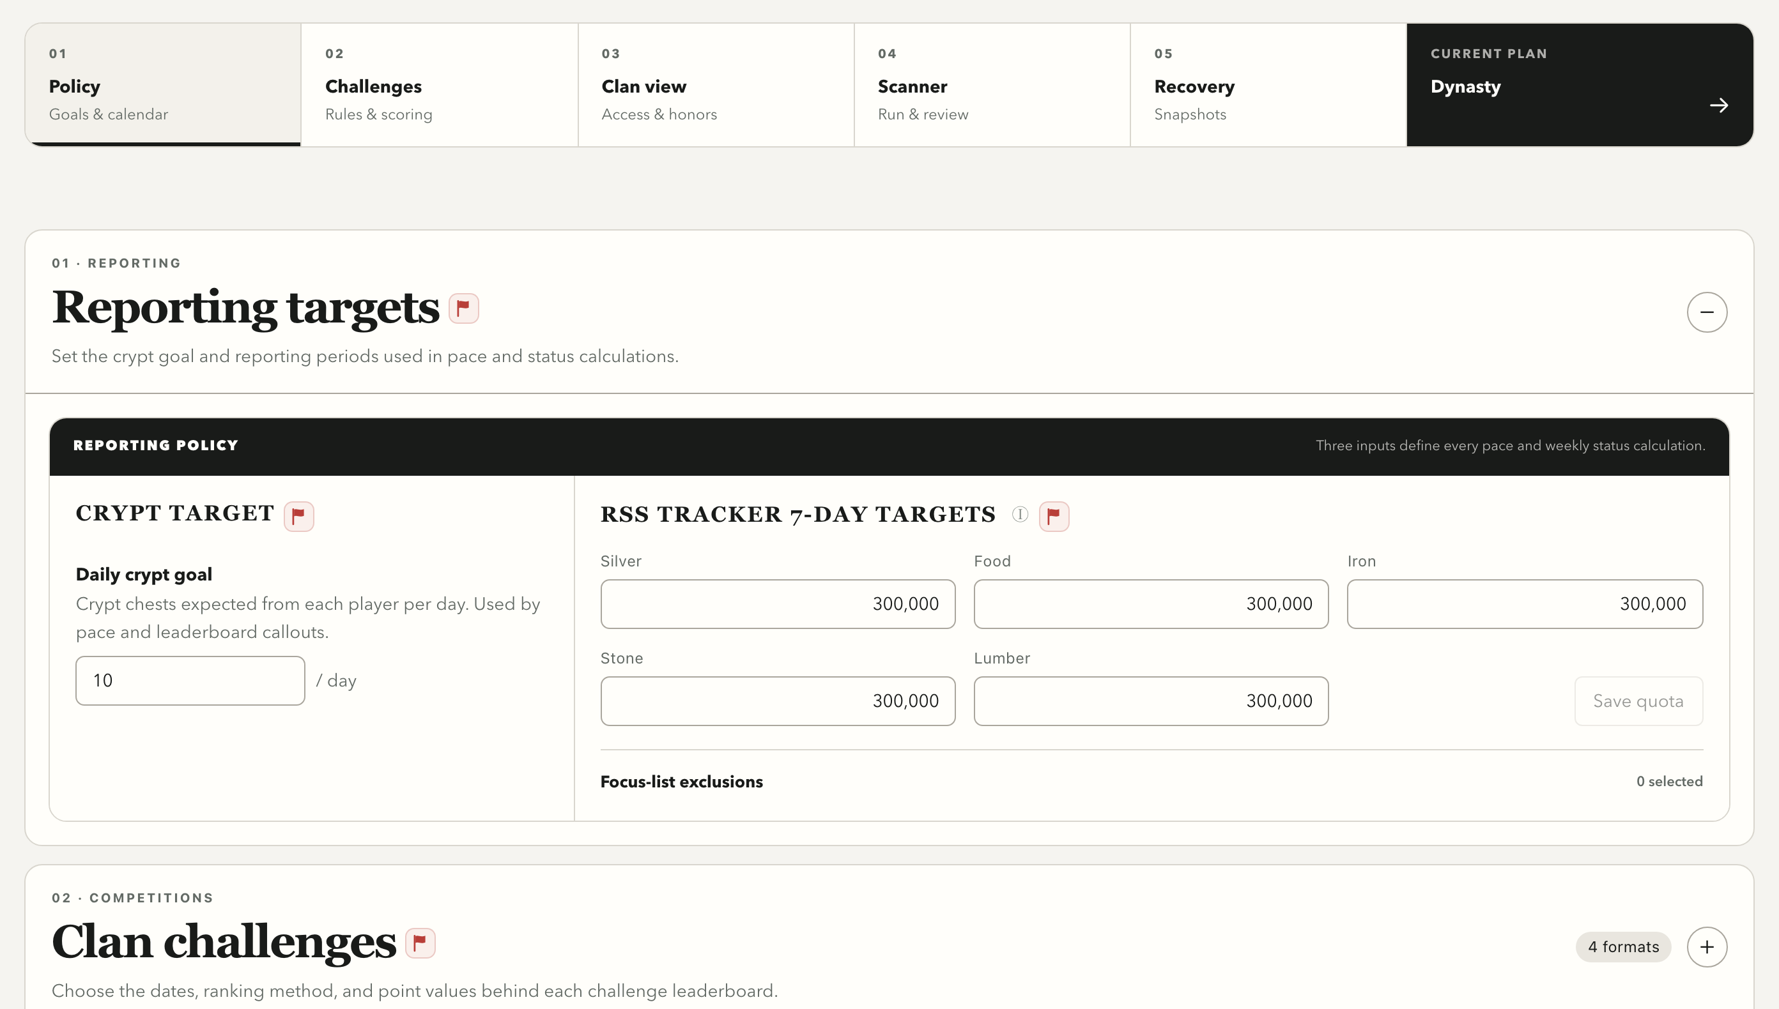The width and height of the screenshot is (1779, 1009).
Task: Click the '0 selected' exclusions count
Action: pos(1670,782)
